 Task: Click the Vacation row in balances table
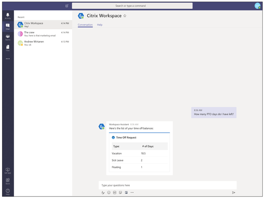140,153
